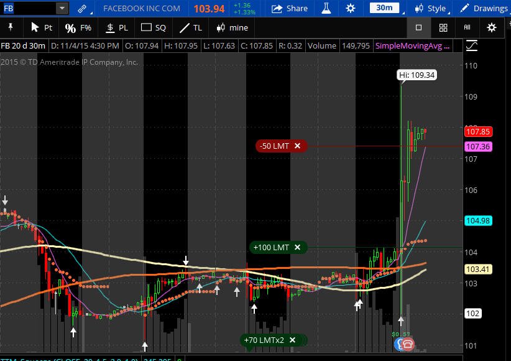This screenshot has width=511, height=361.
Task: Click the SimpleMovingAvg study label
Action: pos(413,45)
